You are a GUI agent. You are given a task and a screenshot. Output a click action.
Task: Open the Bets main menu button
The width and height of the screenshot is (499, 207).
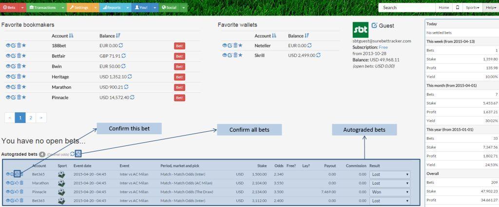pos(10,8)
